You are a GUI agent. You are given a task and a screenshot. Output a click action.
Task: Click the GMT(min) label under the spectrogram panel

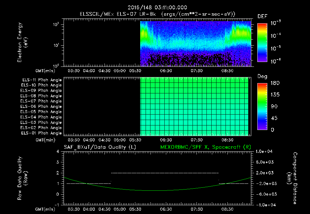[x=45, y=71]
